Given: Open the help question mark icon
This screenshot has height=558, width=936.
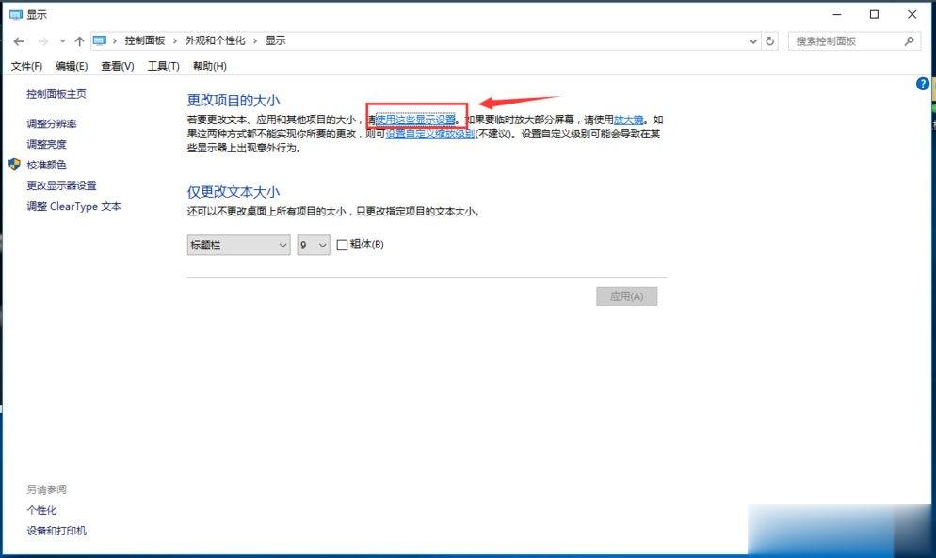Looking at the screenshot, I should (x=922, y=84).
